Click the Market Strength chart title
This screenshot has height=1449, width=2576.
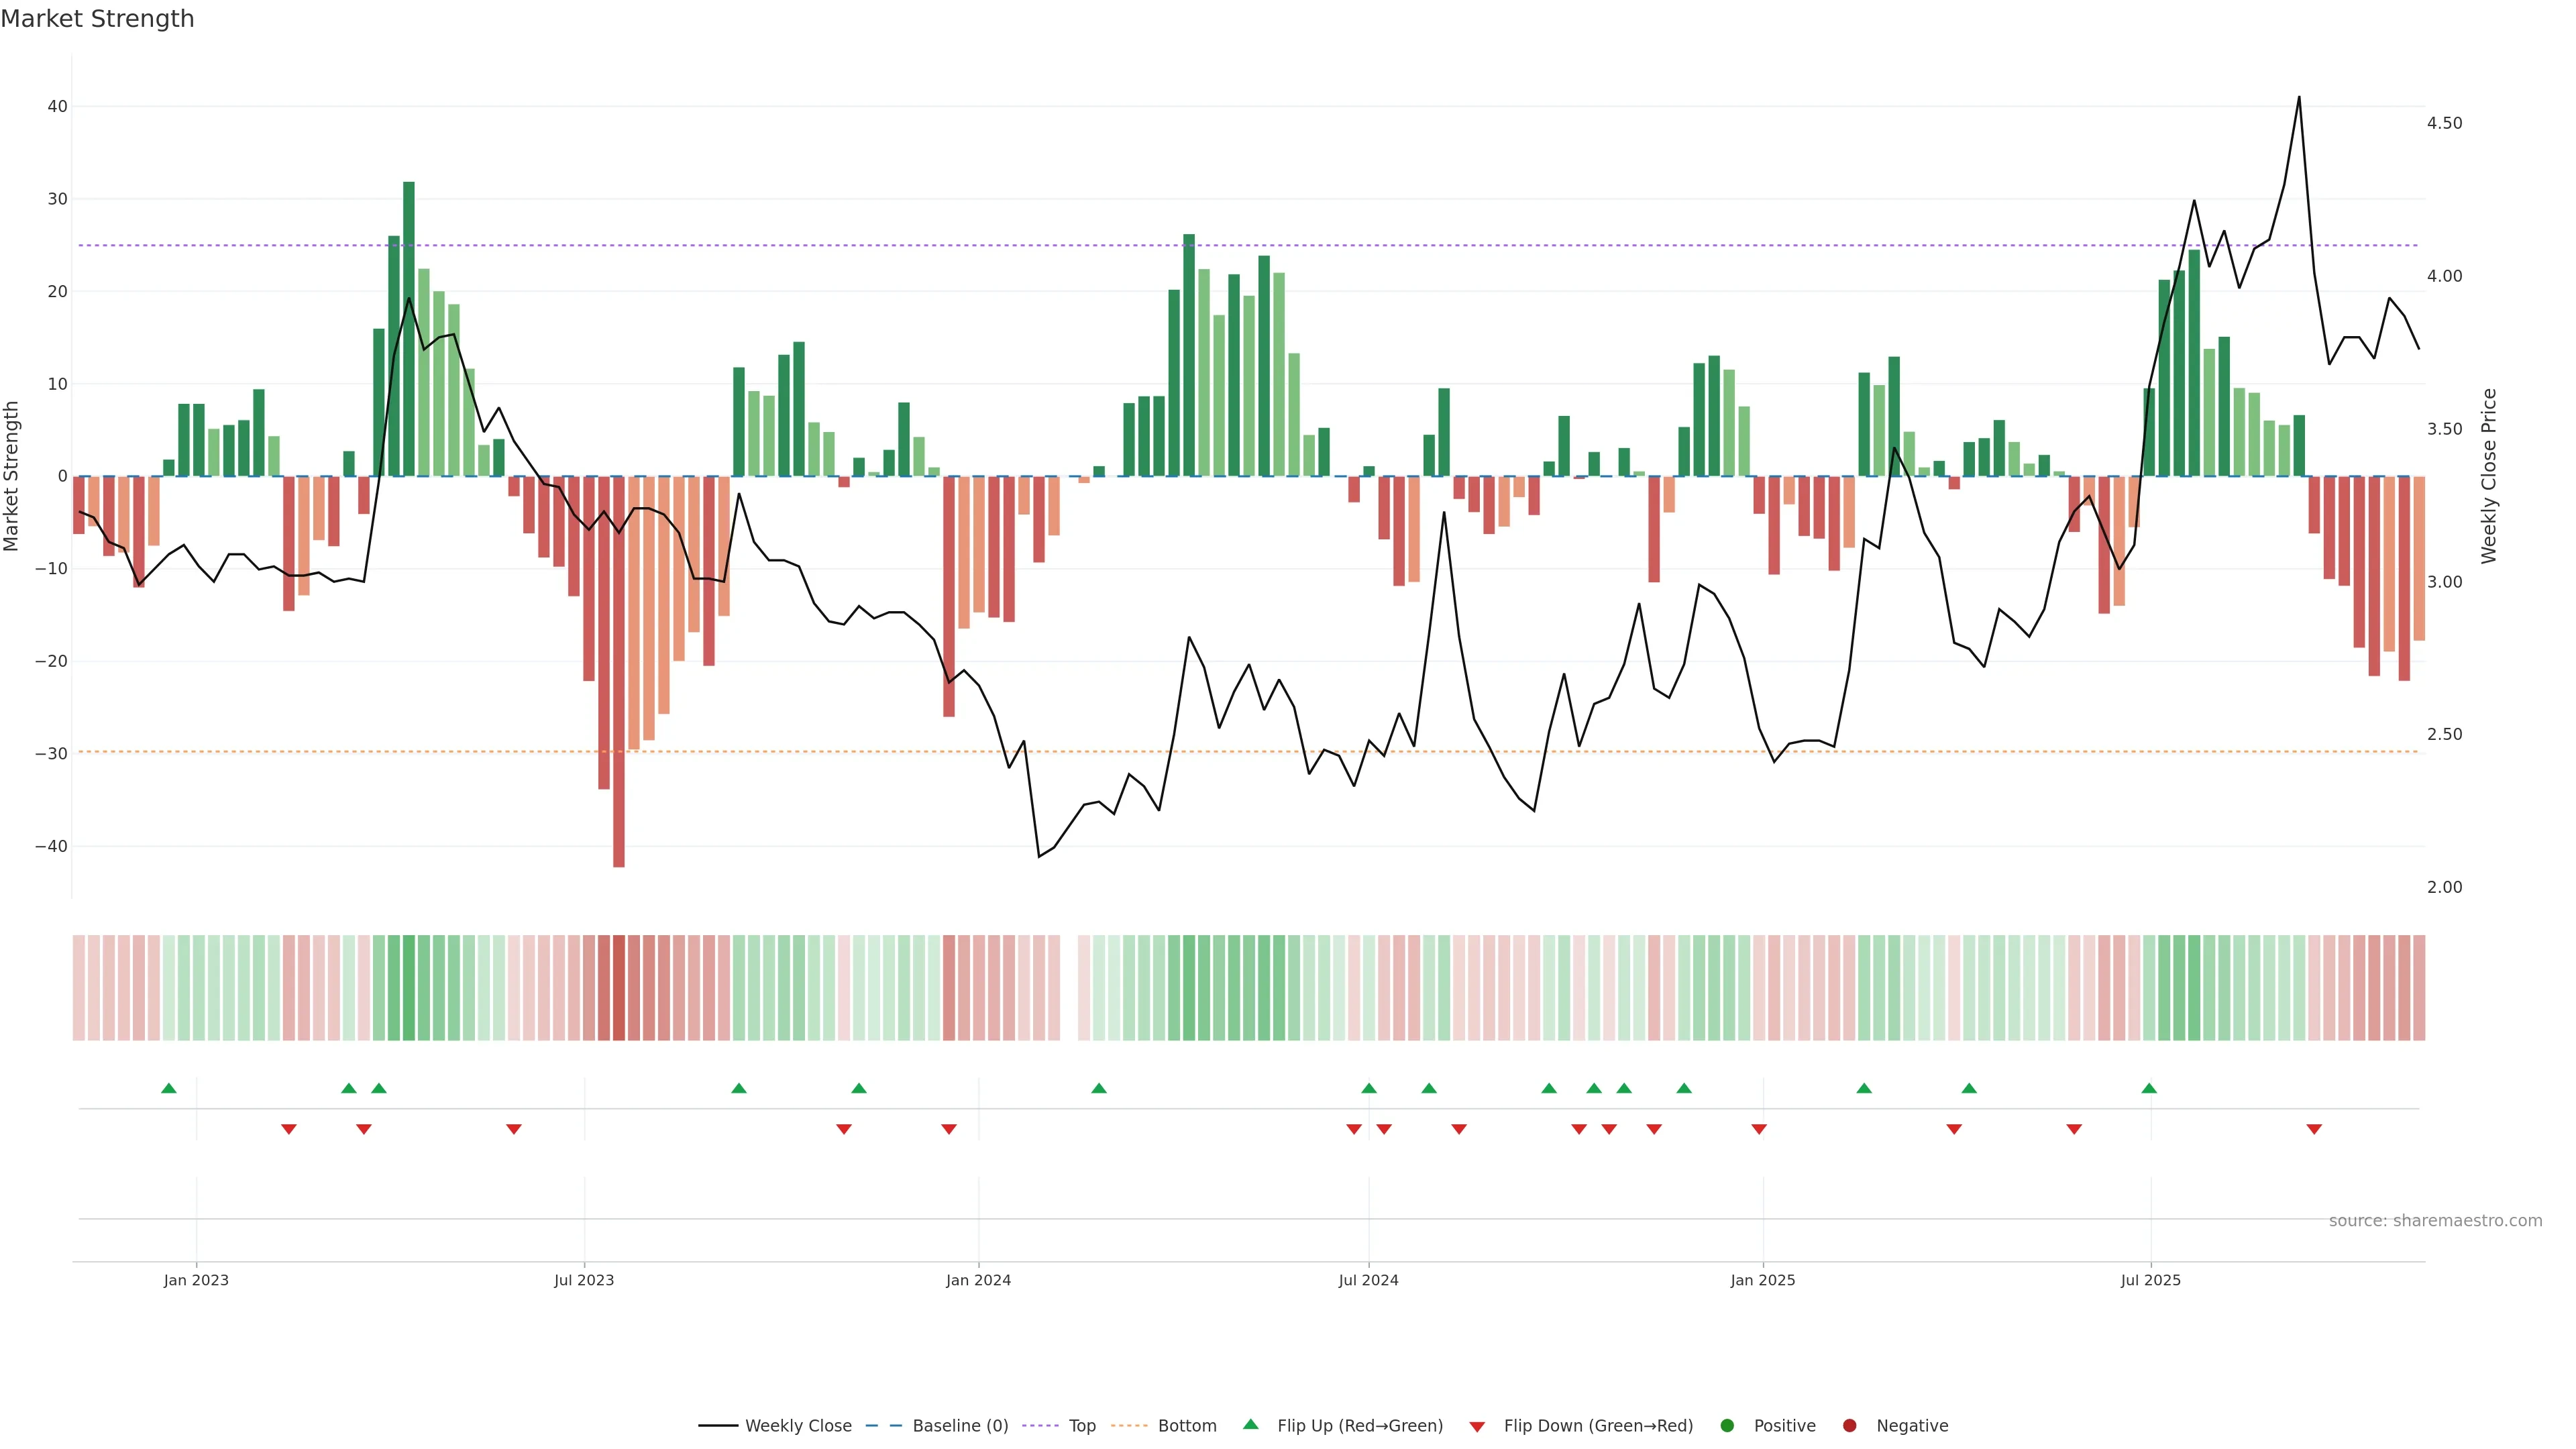coord(97,19)
